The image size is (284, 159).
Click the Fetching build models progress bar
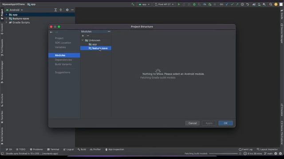224,154
